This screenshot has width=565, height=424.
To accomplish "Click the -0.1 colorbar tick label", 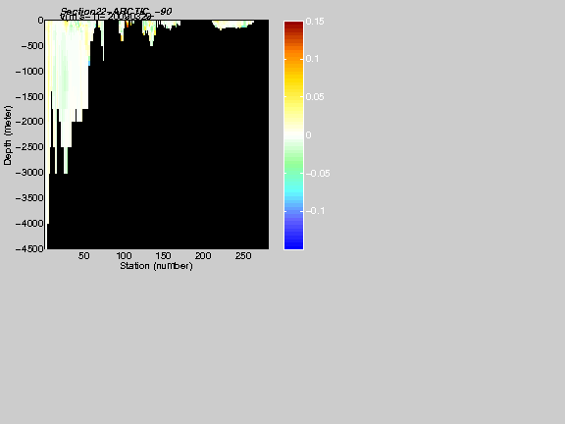I will pyautogui.click(x=315, y=211).
